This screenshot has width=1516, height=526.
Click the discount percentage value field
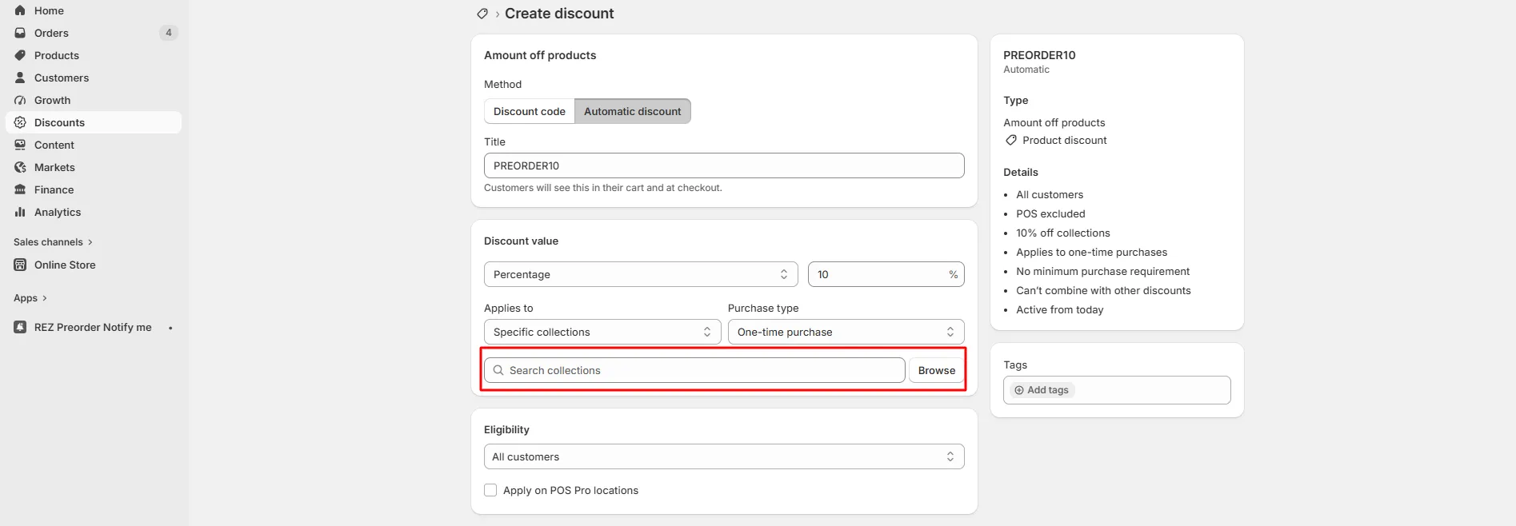886,274
